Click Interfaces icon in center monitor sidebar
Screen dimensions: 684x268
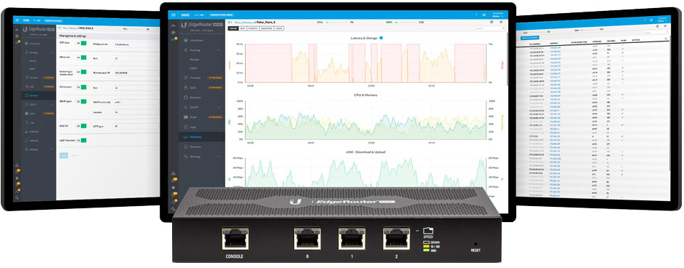185,40
